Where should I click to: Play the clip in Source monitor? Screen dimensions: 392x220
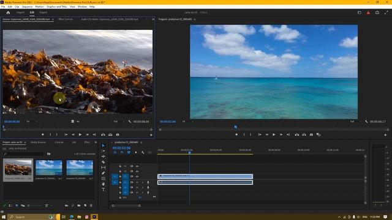coord(80,134)
